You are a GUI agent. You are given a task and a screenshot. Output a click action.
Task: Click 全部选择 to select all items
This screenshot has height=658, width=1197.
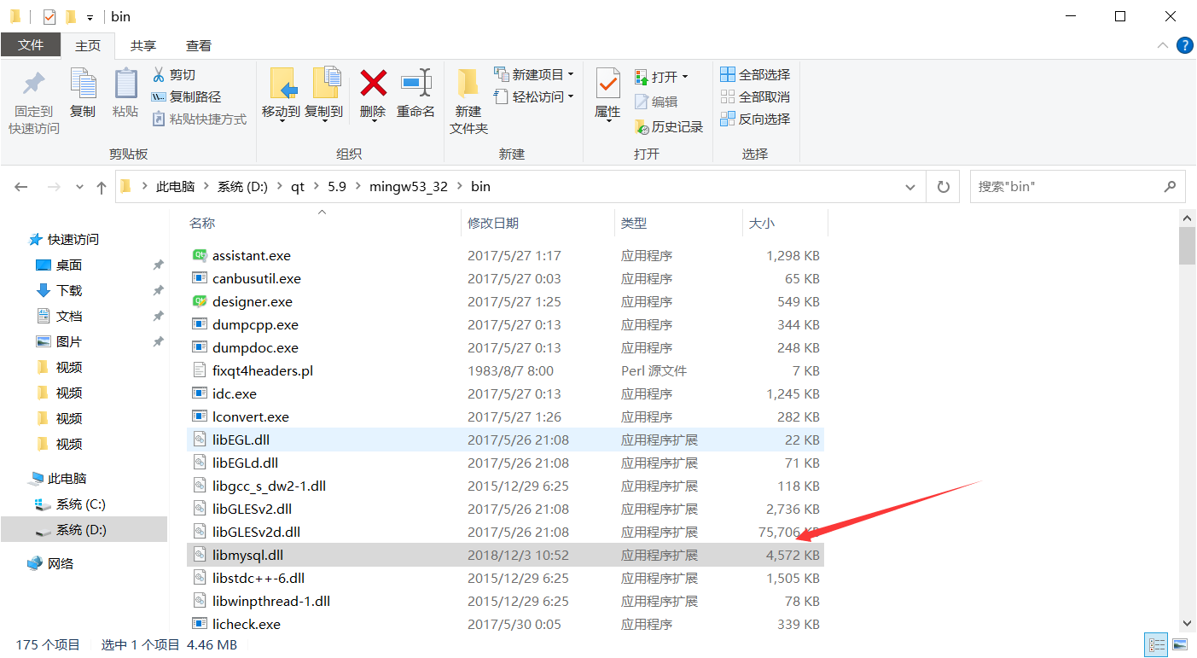[x=756, y=75]
